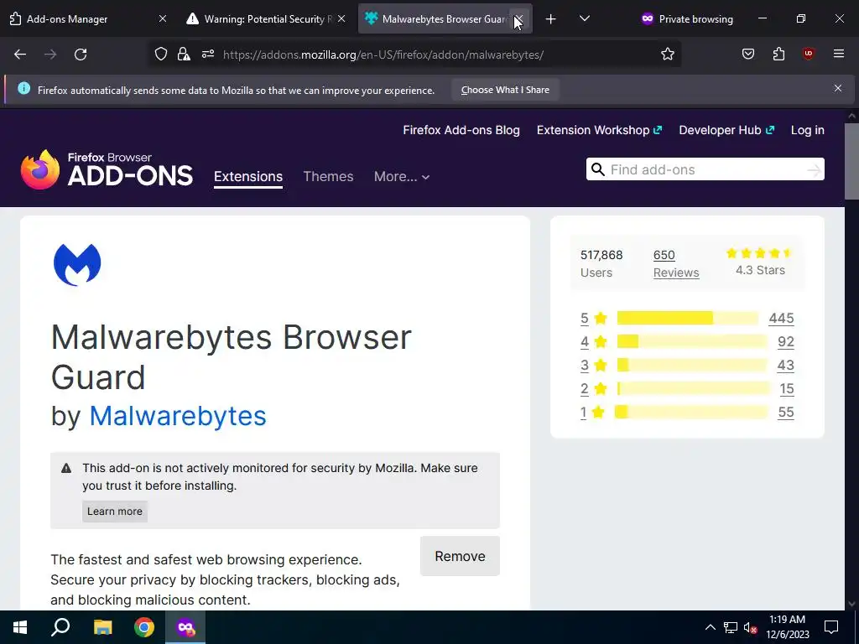Go back to the previous page

click(x=20, y=55)
